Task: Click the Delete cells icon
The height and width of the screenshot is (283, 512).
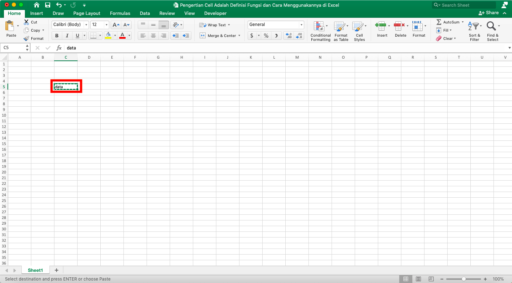Action: point(399,26)
